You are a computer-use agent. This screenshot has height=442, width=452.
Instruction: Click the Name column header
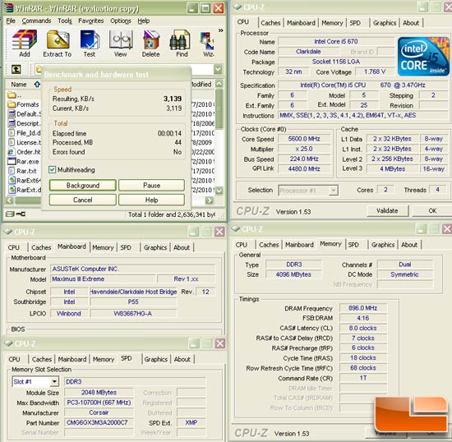coord(19,85)
